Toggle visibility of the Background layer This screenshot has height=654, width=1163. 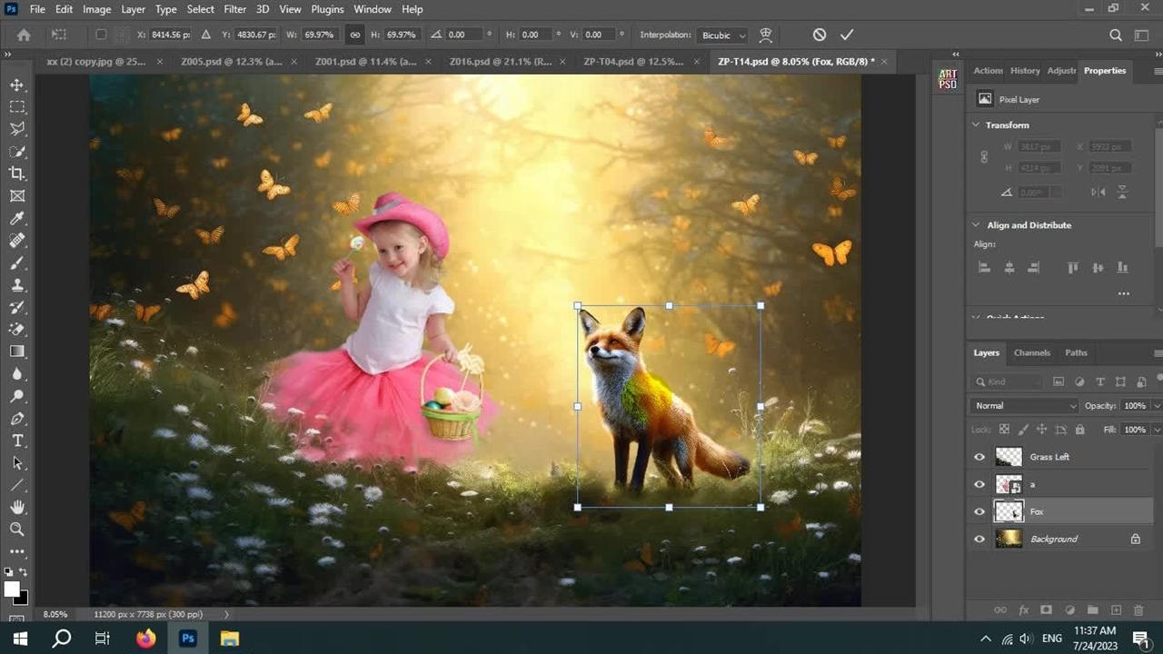pos(979,539)
